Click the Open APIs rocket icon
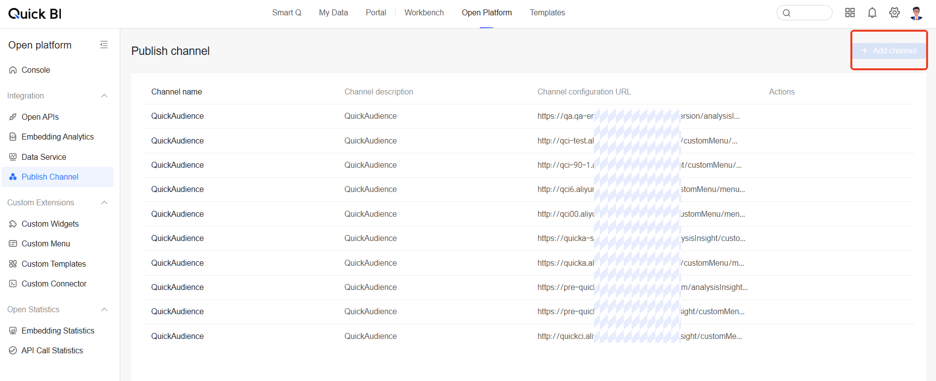 13,117
